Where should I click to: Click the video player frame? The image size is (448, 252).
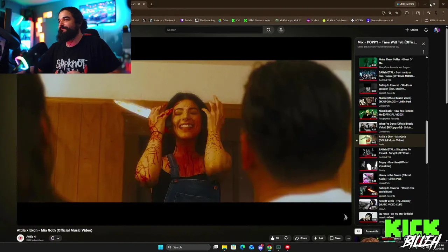point(184,131)
